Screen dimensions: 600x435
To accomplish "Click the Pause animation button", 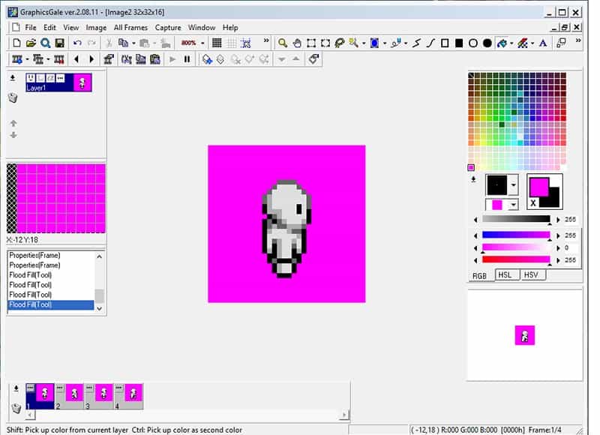I will 187,59.
